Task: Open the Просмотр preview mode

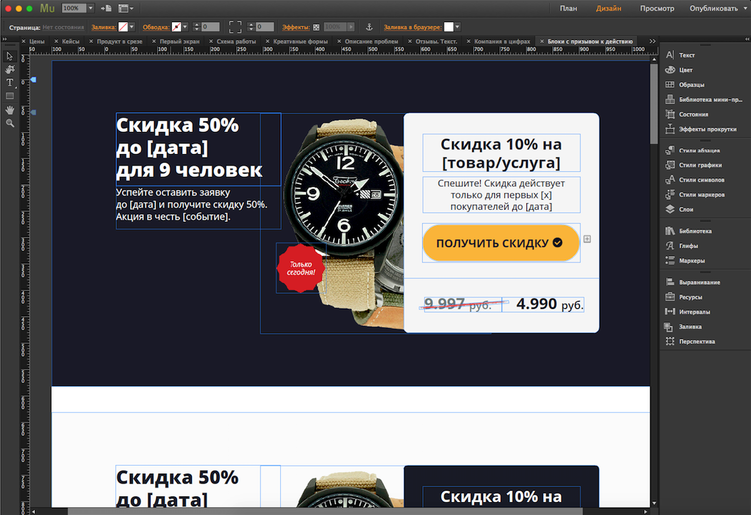Action: (657, 8)
